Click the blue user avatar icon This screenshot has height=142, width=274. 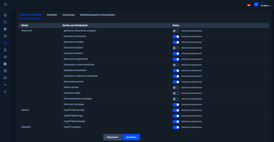pos(256,5)
